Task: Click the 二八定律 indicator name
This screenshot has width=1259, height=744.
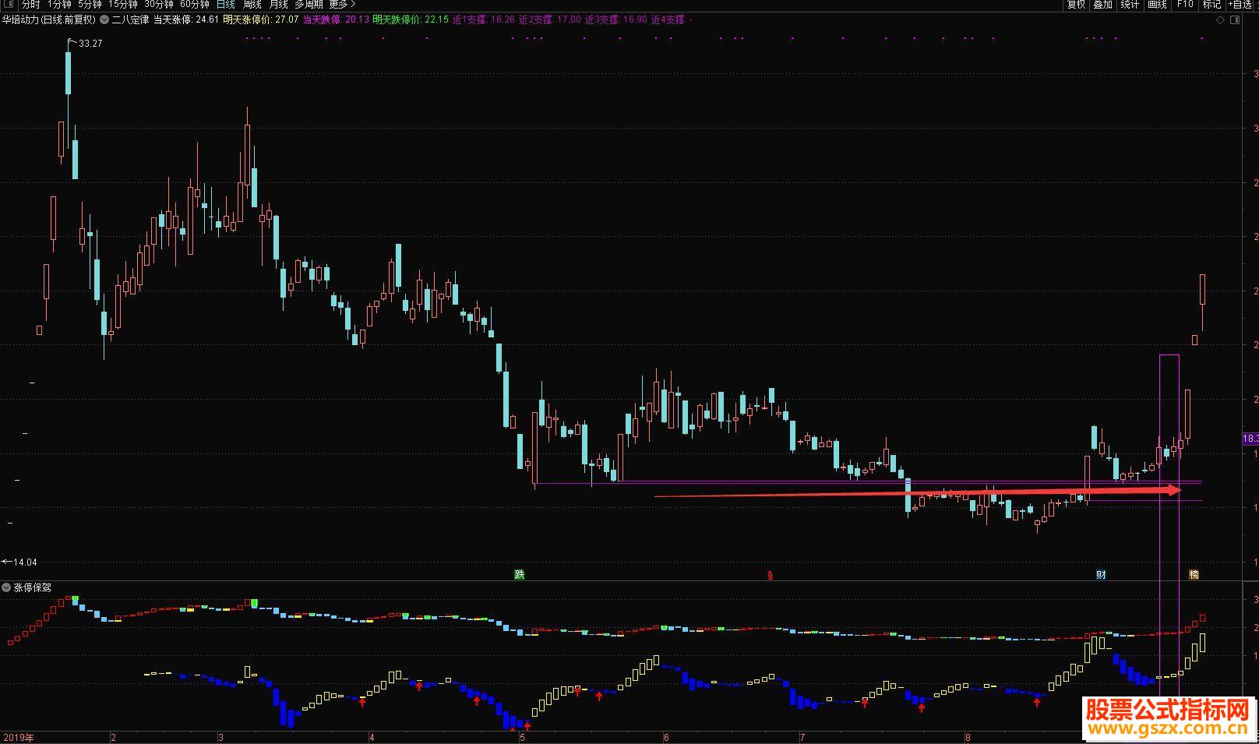Action: 130,19
